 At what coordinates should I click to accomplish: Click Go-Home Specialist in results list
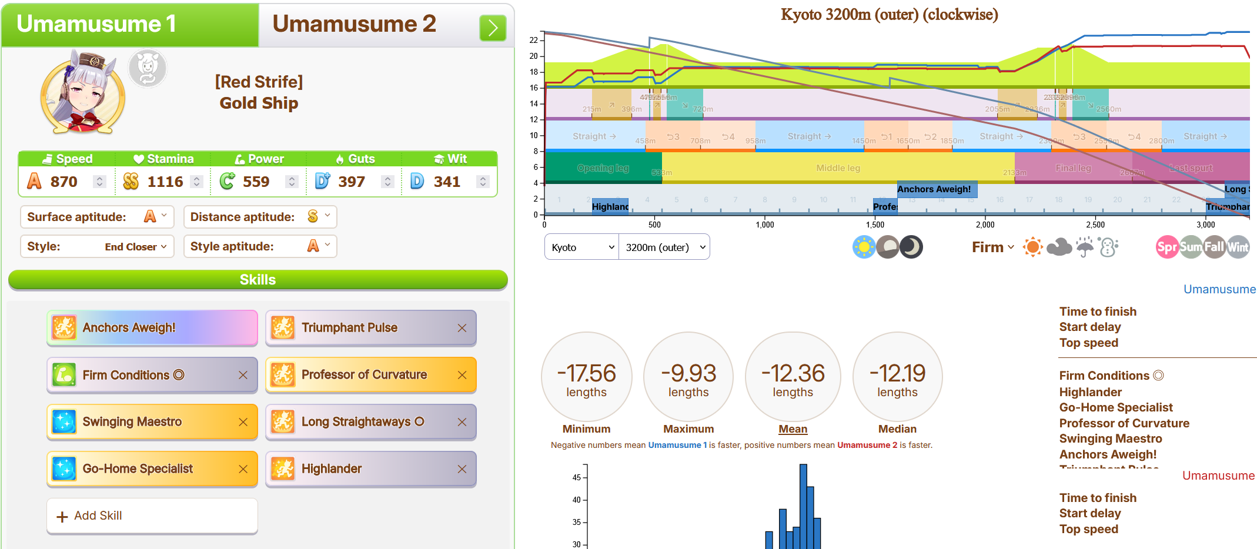[x=1116, y=407]
